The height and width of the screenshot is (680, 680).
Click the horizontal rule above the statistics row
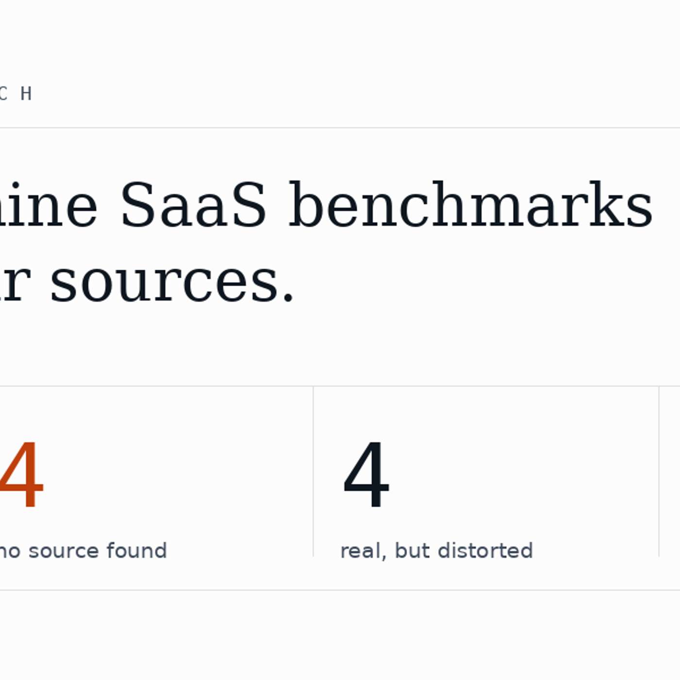point(340,386)
